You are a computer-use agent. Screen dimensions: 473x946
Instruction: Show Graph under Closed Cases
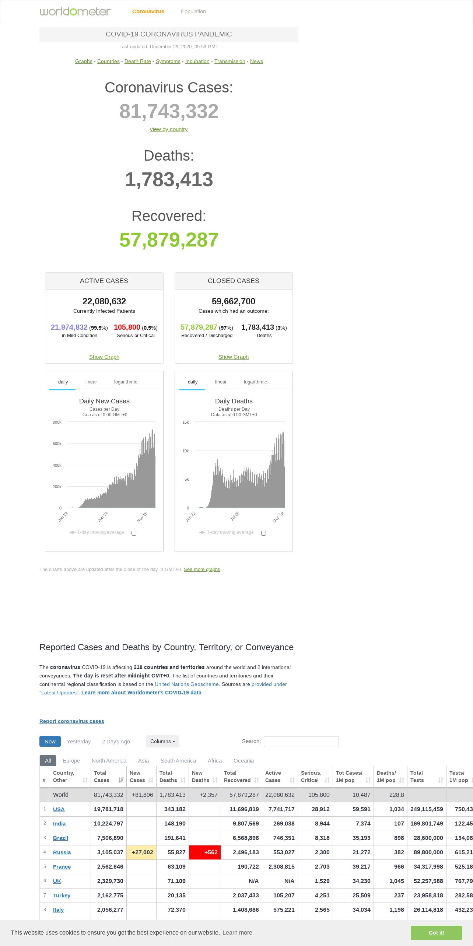[x=234, y=357]
